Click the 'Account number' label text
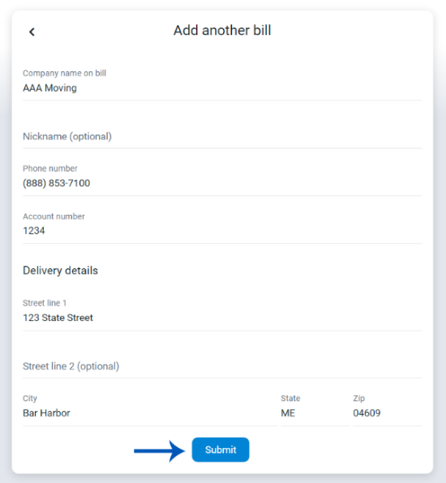The image size is (446, 483). click(x=54, y=216)
